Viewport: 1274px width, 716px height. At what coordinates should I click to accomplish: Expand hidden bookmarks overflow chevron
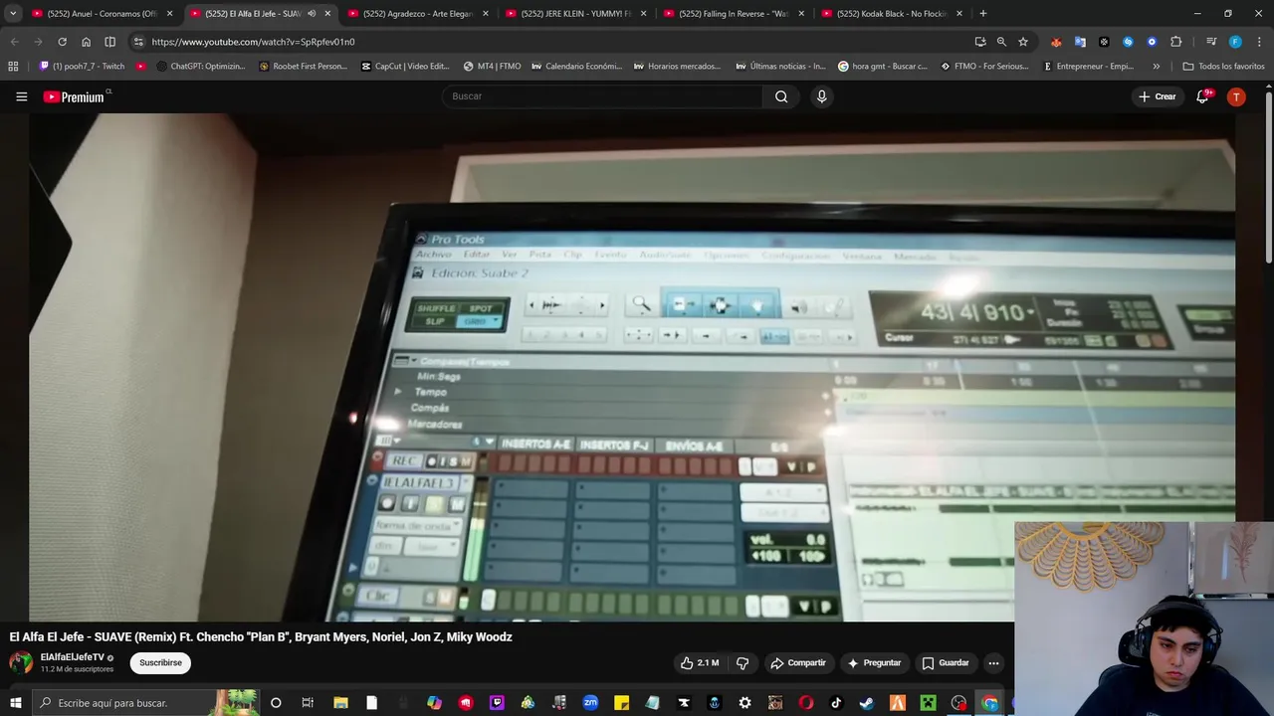pyautogui.click(x=1156, y=67)
